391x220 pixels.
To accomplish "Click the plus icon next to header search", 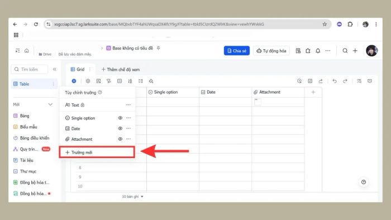I will point(355,51).
